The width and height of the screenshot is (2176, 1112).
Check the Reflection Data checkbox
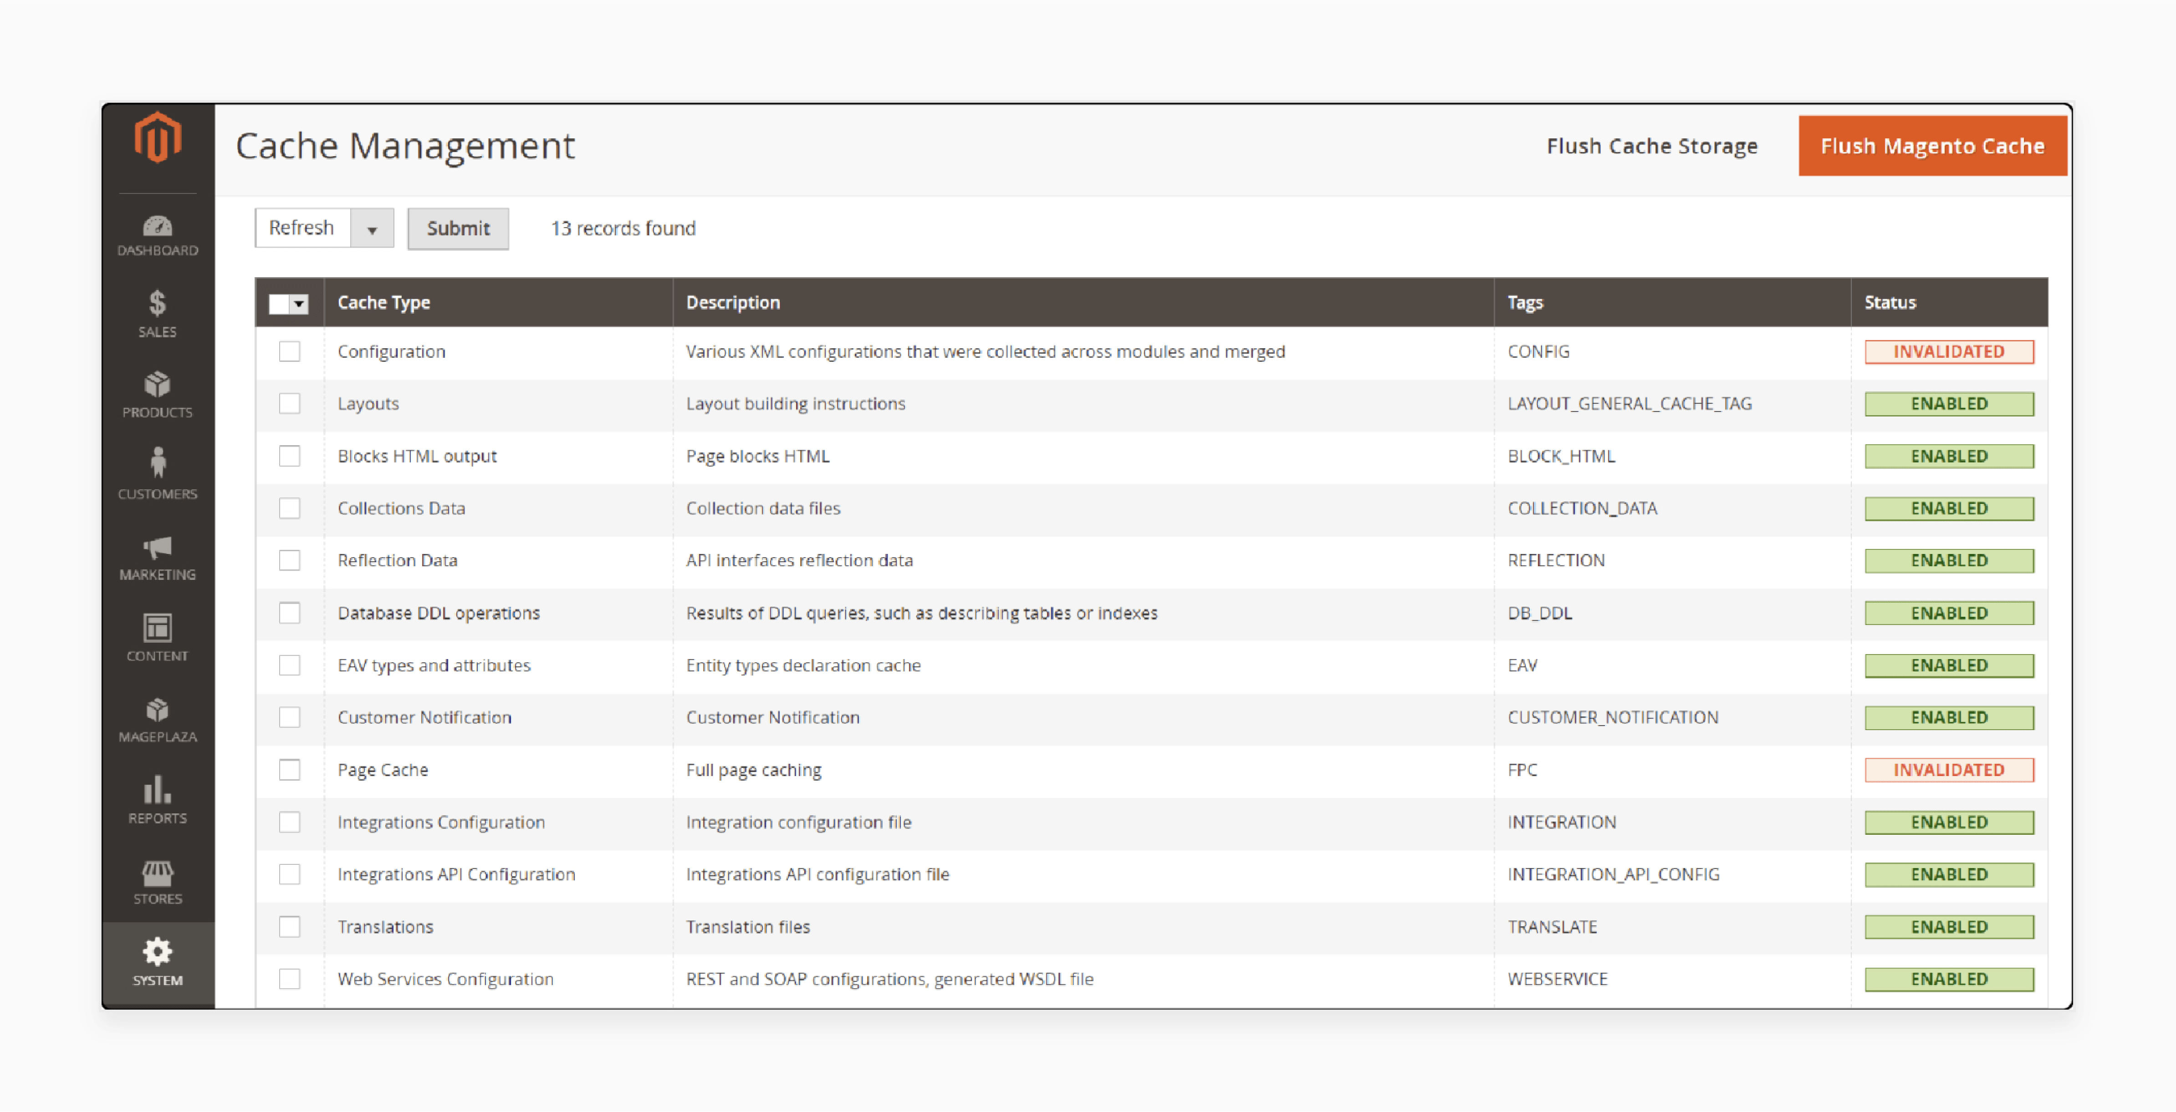[x=290, y=561]
